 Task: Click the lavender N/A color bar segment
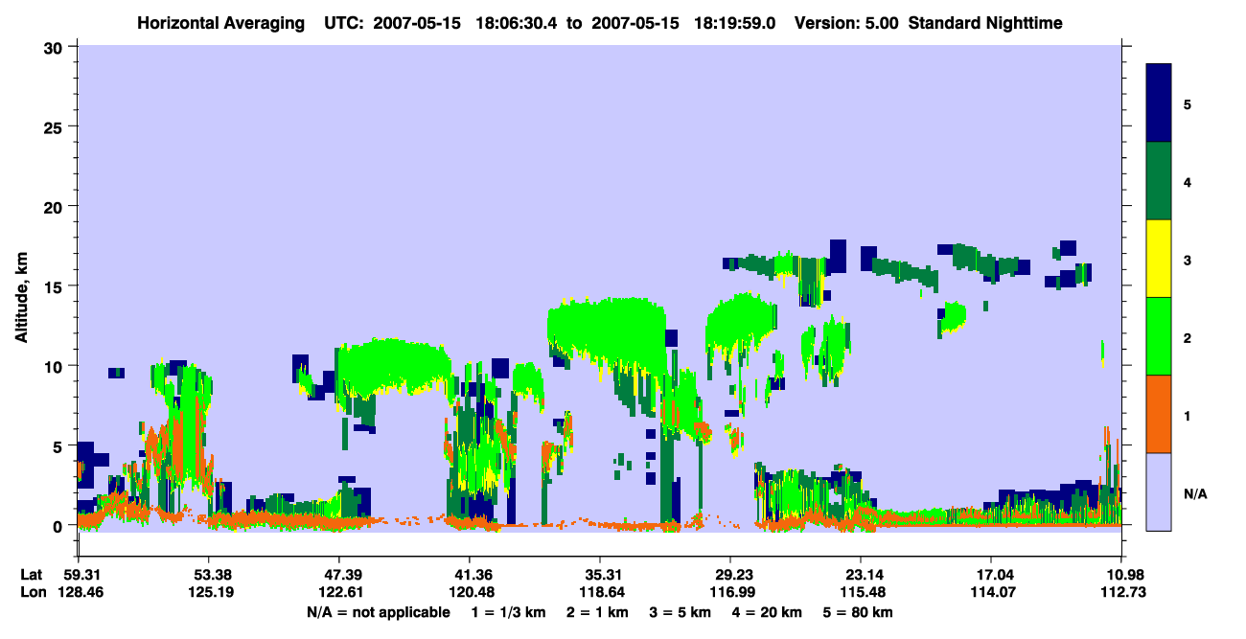point(1159,491)
